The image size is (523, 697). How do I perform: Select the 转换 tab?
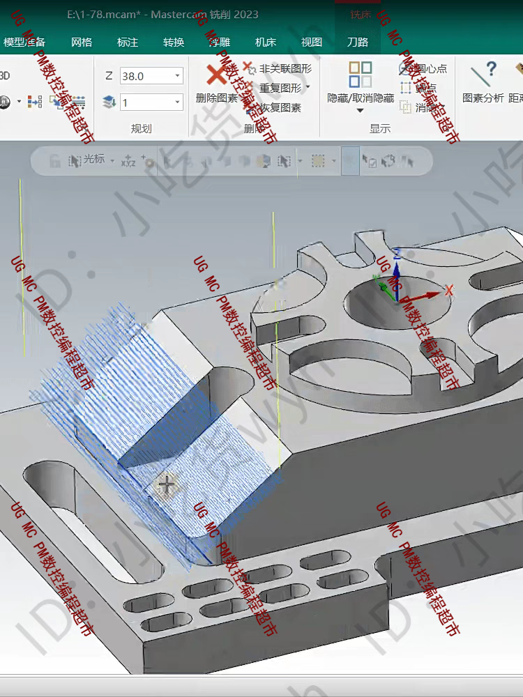point(174,43)
